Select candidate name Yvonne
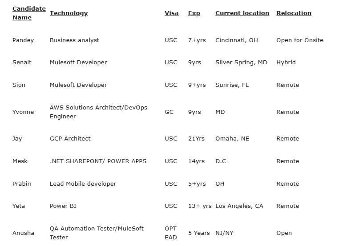Viewport: 351px width, 246px height. 23,112
